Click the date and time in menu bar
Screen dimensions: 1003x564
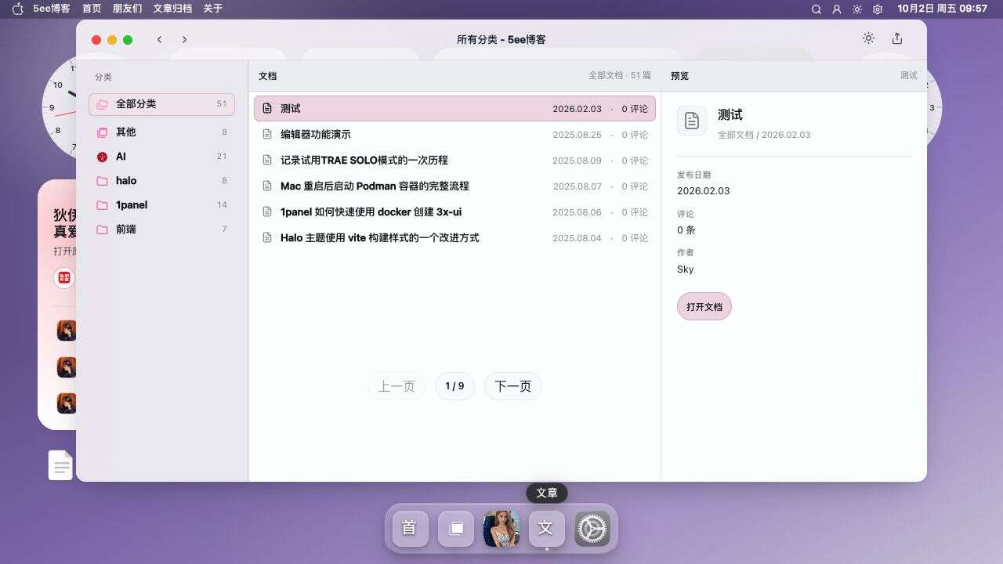(x=942, y=9)
